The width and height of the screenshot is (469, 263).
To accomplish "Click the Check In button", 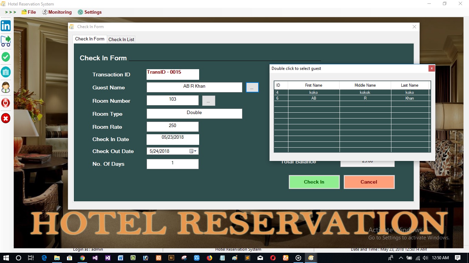I will 314,182.
